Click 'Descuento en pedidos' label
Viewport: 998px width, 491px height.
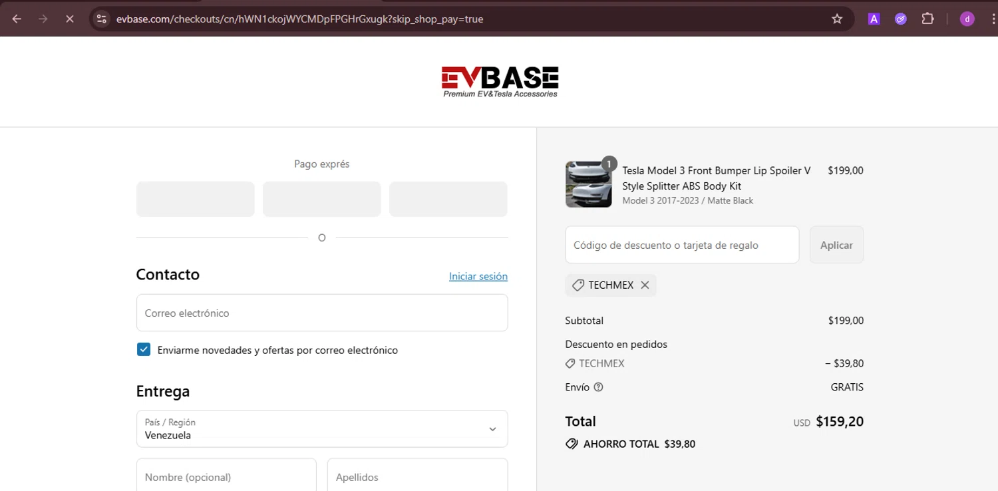coord(616,344)
